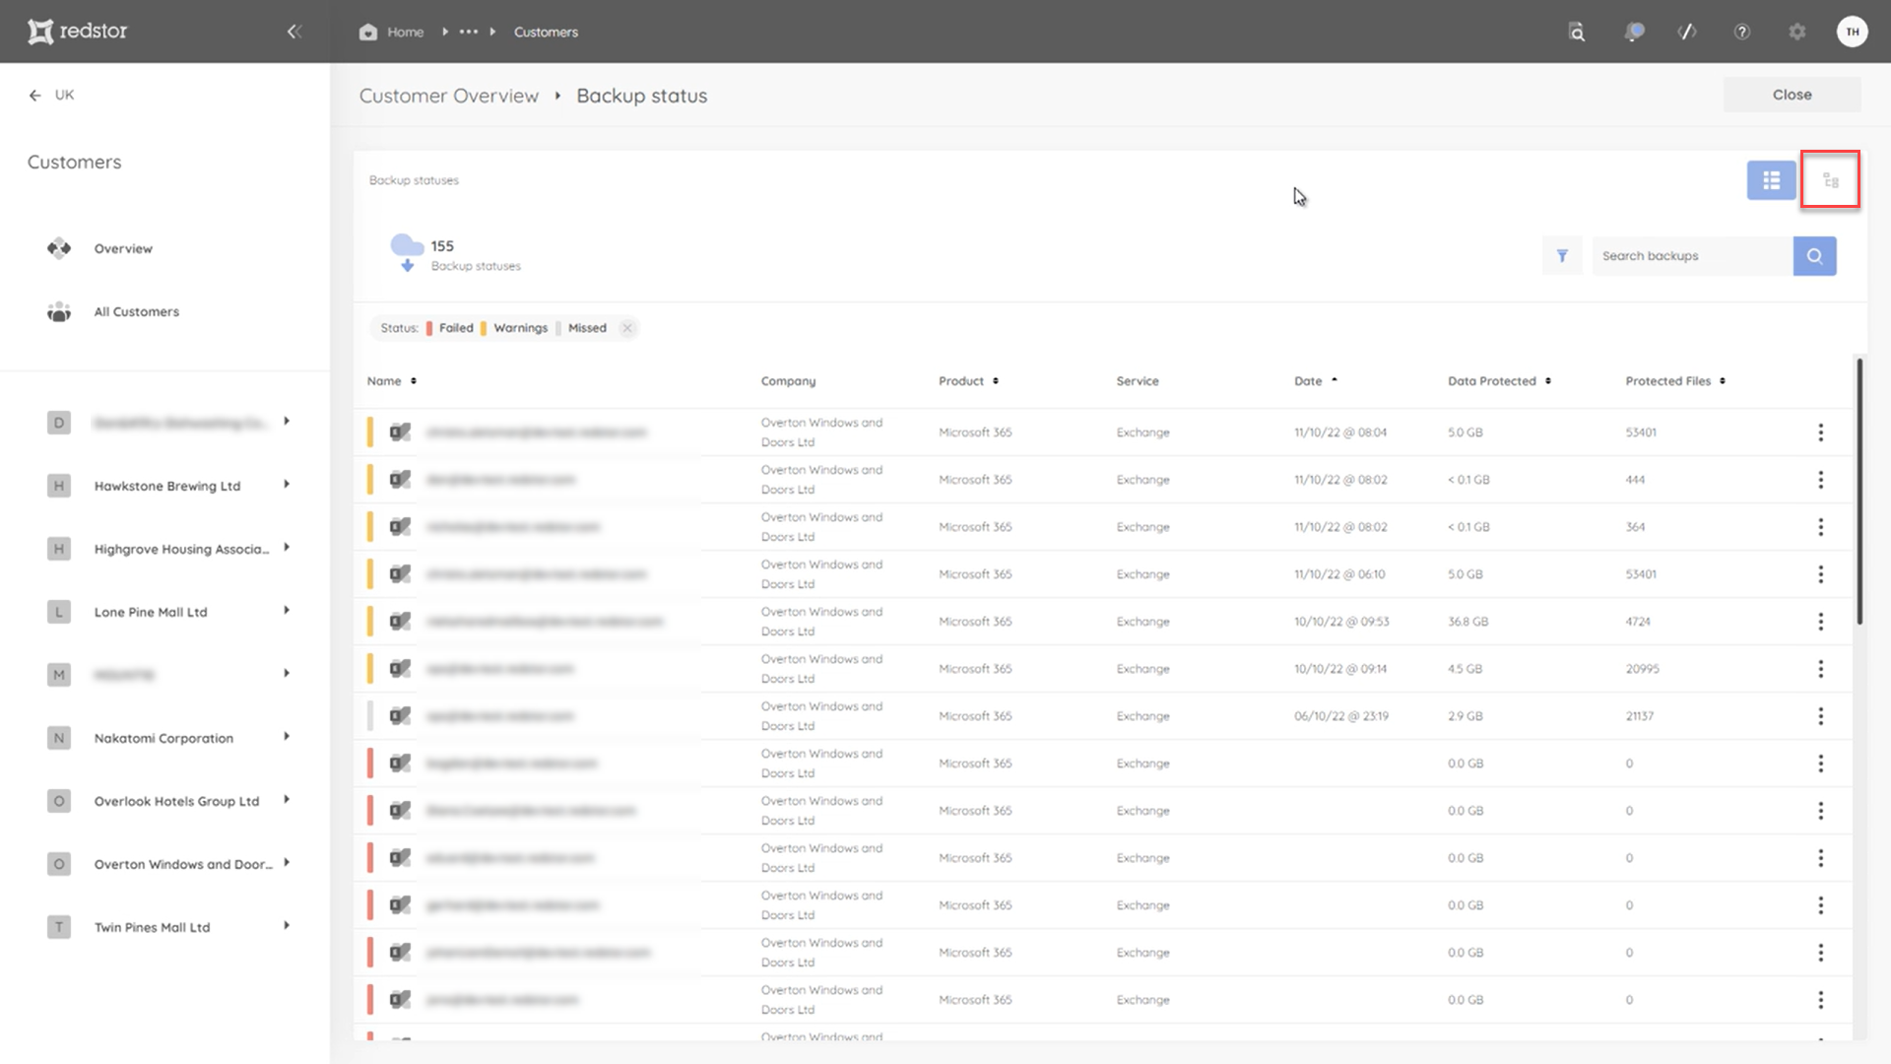The width and height of the screenshot is (1891, 1064).
Task: Click Customer Overview breadcrumb heading
Action: 449,96
